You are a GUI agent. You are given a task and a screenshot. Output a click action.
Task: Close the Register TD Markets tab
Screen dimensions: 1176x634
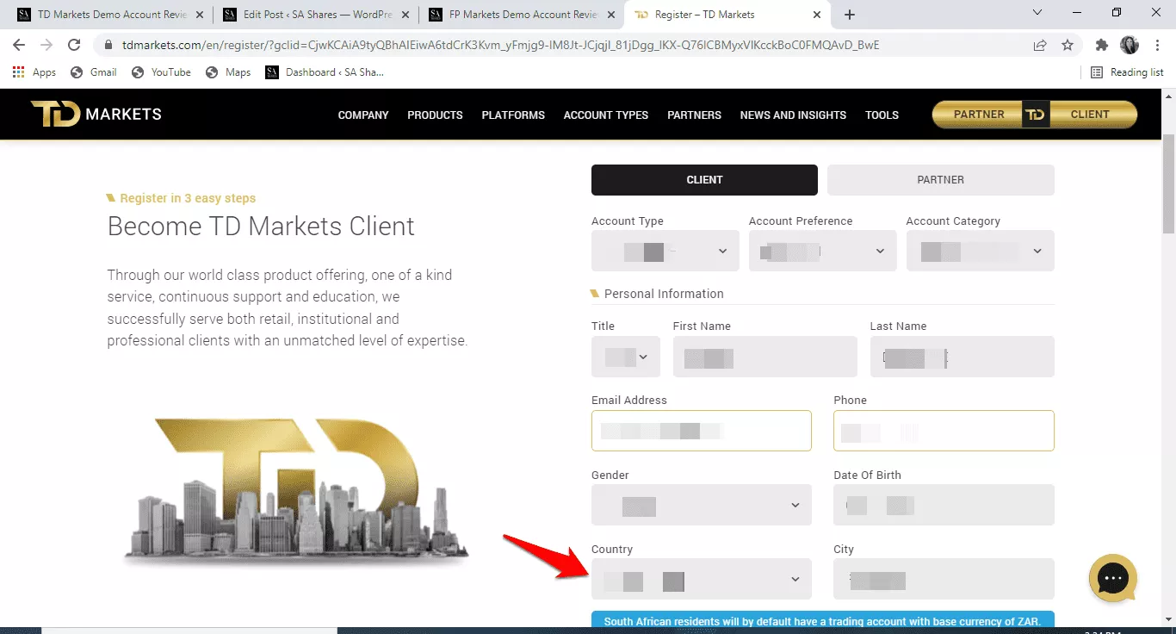[x=817, y=15]
